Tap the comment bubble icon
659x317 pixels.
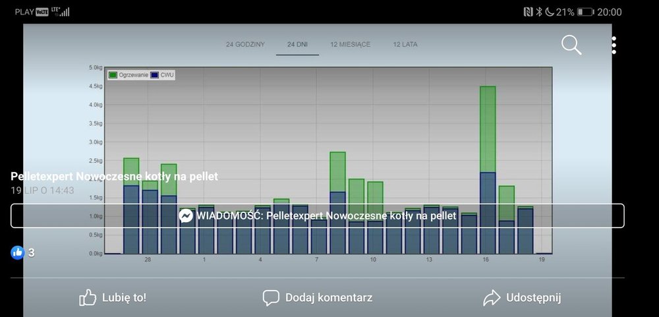271,298
